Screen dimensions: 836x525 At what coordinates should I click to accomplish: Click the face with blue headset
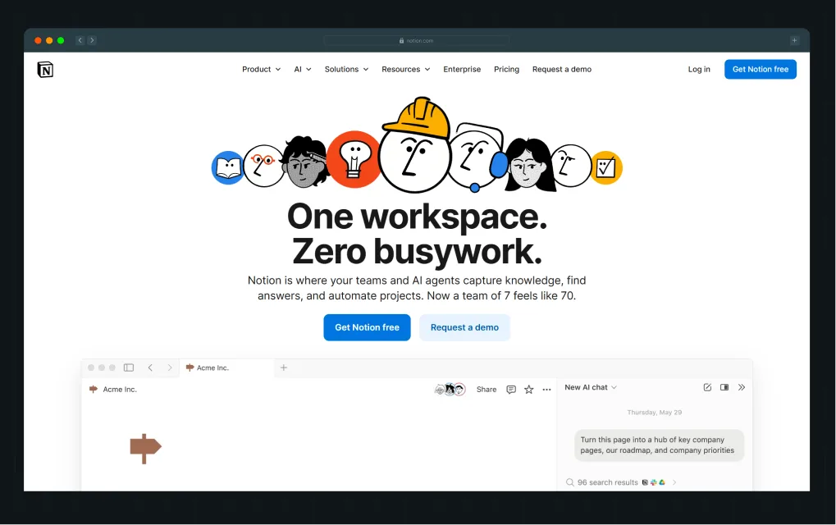click(x=476, y=157)
